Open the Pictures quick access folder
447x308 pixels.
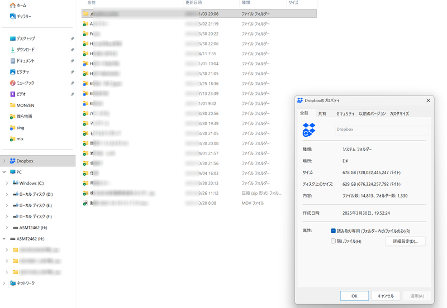20,72
